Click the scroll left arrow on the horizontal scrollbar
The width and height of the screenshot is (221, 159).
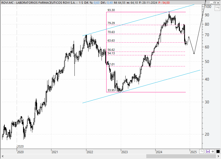(3, 156)
